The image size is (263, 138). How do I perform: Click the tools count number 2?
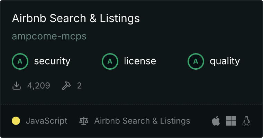point(79,86)
